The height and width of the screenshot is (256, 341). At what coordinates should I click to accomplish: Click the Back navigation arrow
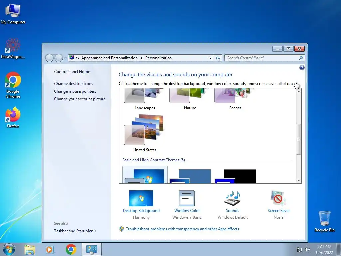(49, 58)
